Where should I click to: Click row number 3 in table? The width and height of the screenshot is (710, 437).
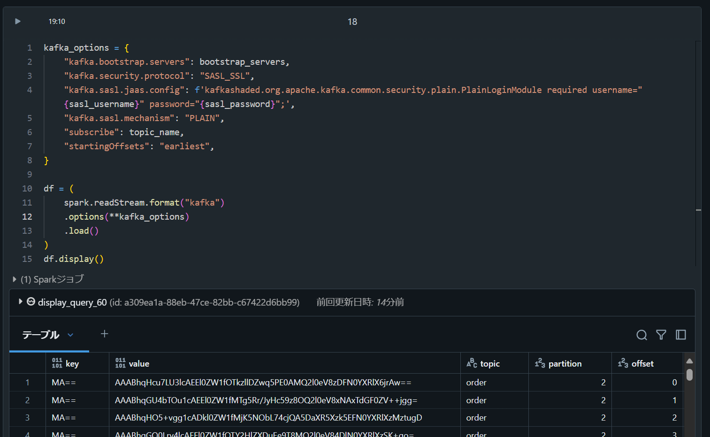(27, 418)
